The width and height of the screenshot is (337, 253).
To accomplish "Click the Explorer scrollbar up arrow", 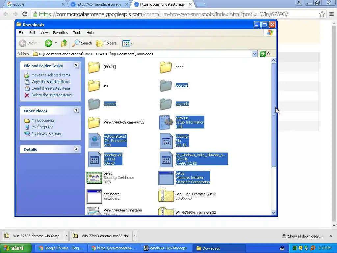I will [x=273, y=60].
